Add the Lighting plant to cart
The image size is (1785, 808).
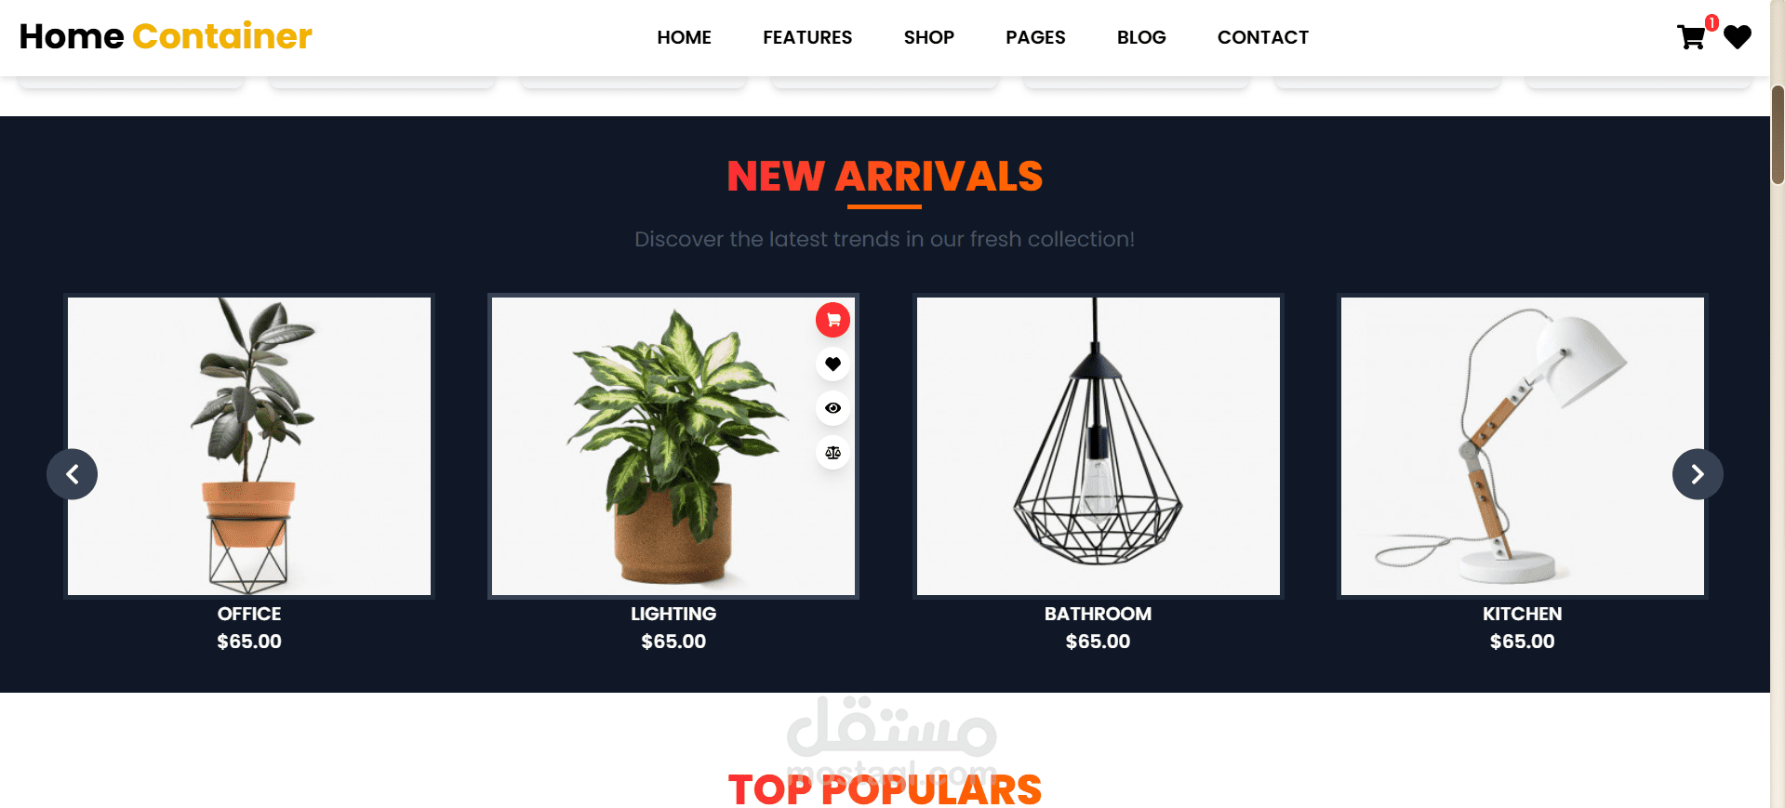tap(833, 320)
